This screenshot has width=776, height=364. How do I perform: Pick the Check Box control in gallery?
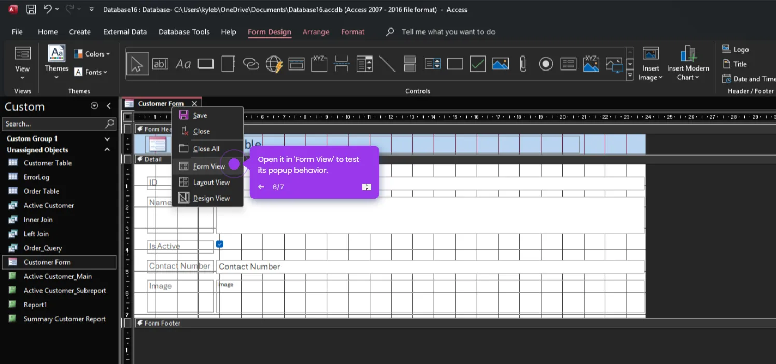pyautogui.click(x=477, y=64)
